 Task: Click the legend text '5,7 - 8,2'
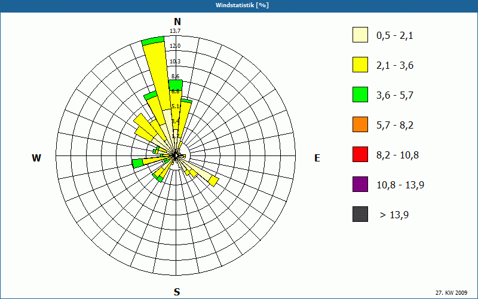click(x=395, y=126)
